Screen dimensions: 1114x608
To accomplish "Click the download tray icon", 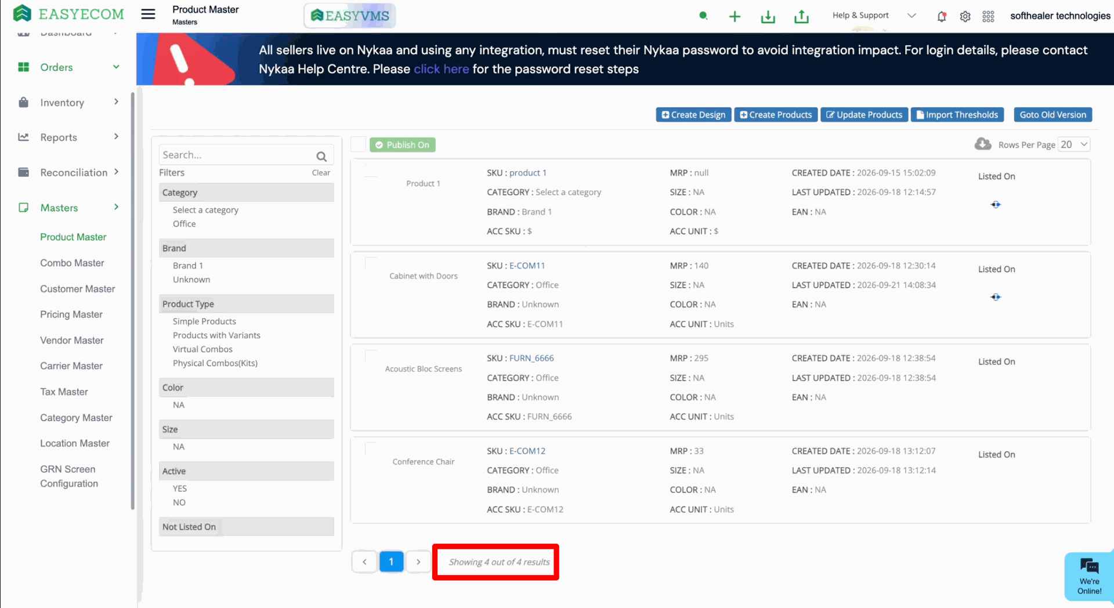I will pyautogui.click(x=768, y=16).
